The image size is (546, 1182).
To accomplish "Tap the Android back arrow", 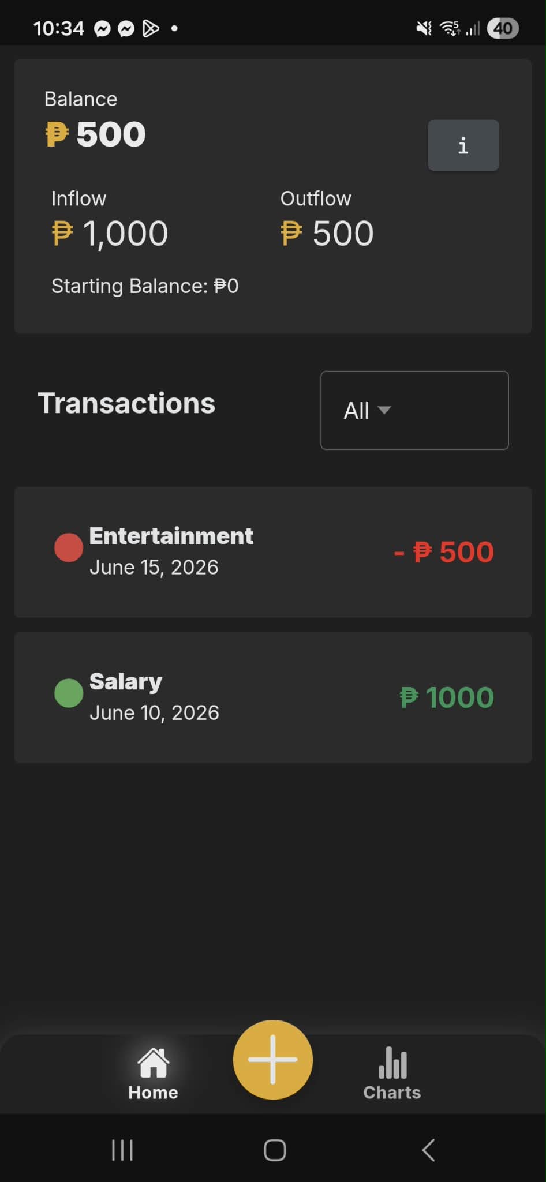I will [428, 1150].
